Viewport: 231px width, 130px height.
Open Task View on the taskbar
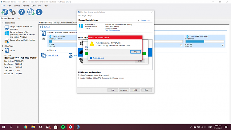coord(18,127)
